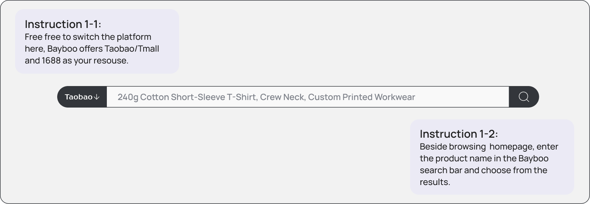Click the Instruction 1-1 heading
The width and height of the screenshot is (590, 204).
63,24
